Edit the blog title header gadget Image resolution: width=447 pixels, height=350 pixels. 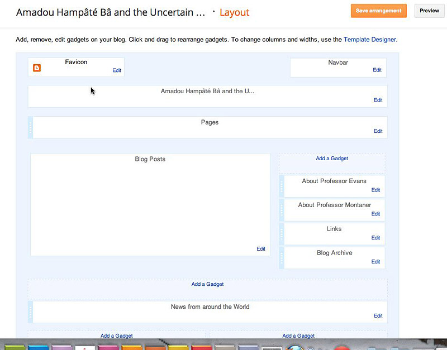tap(378, 100)
